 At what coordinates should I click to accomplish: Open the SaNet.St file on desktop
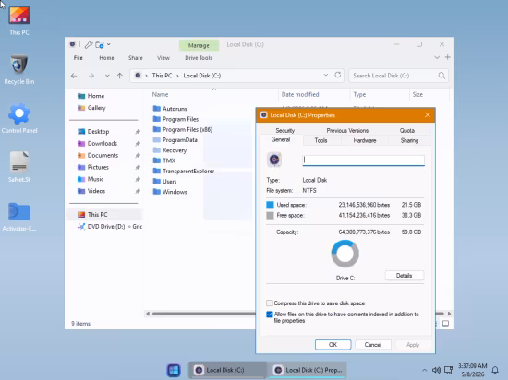pos(19,167)
